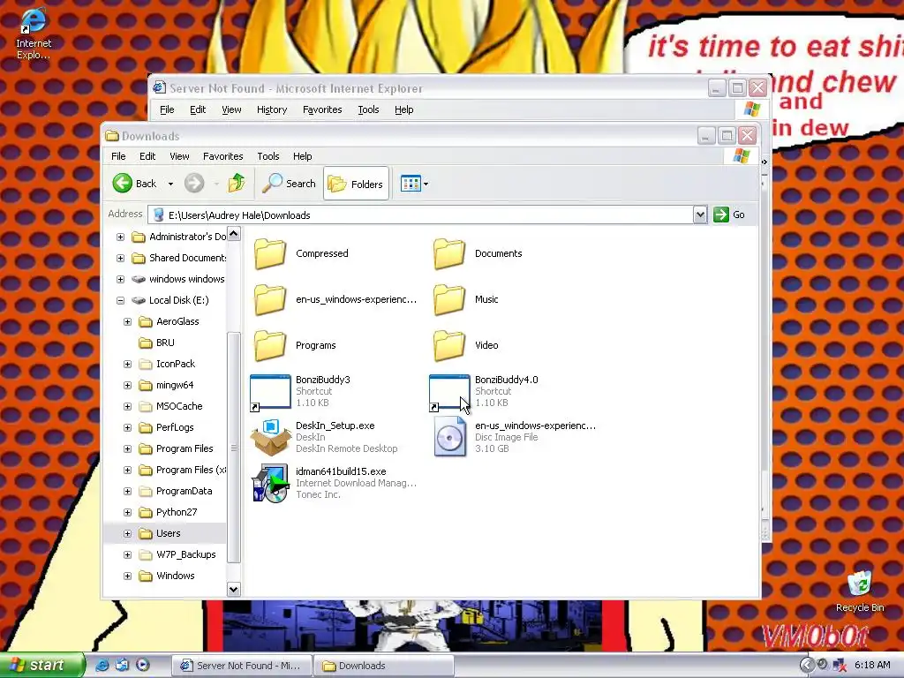Expand the PerfLogs folder node
This screenshot has height=678, width=904.
click(127, 428)
